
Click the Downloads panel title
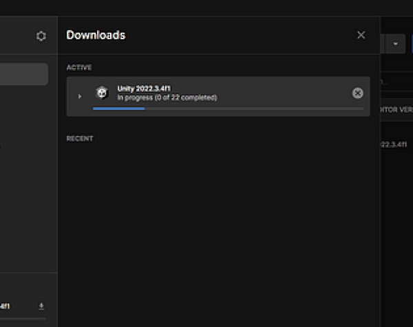[96, 35]
